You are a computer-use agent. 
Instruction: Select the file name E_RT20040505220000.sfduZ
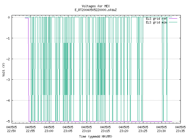[x=96, y=10]
